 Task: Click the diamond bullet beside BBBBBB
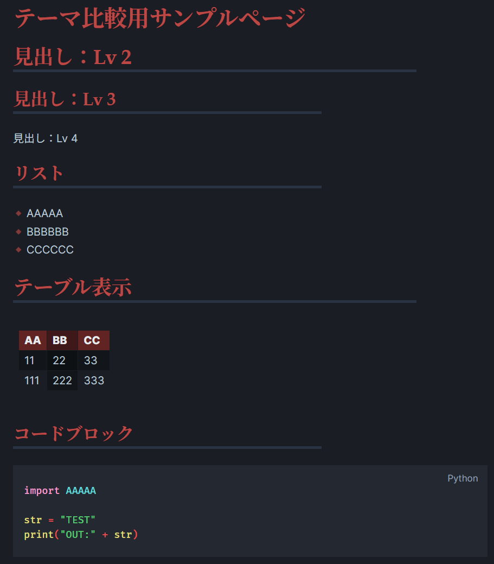click(18, 232)
